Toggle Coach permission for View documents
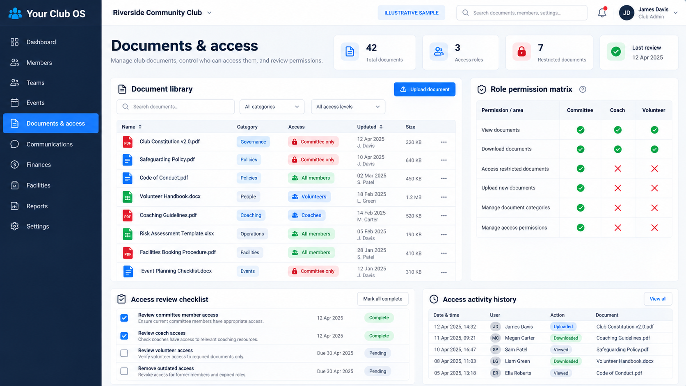The image size is (686, 386). click(x=617, y=130)
